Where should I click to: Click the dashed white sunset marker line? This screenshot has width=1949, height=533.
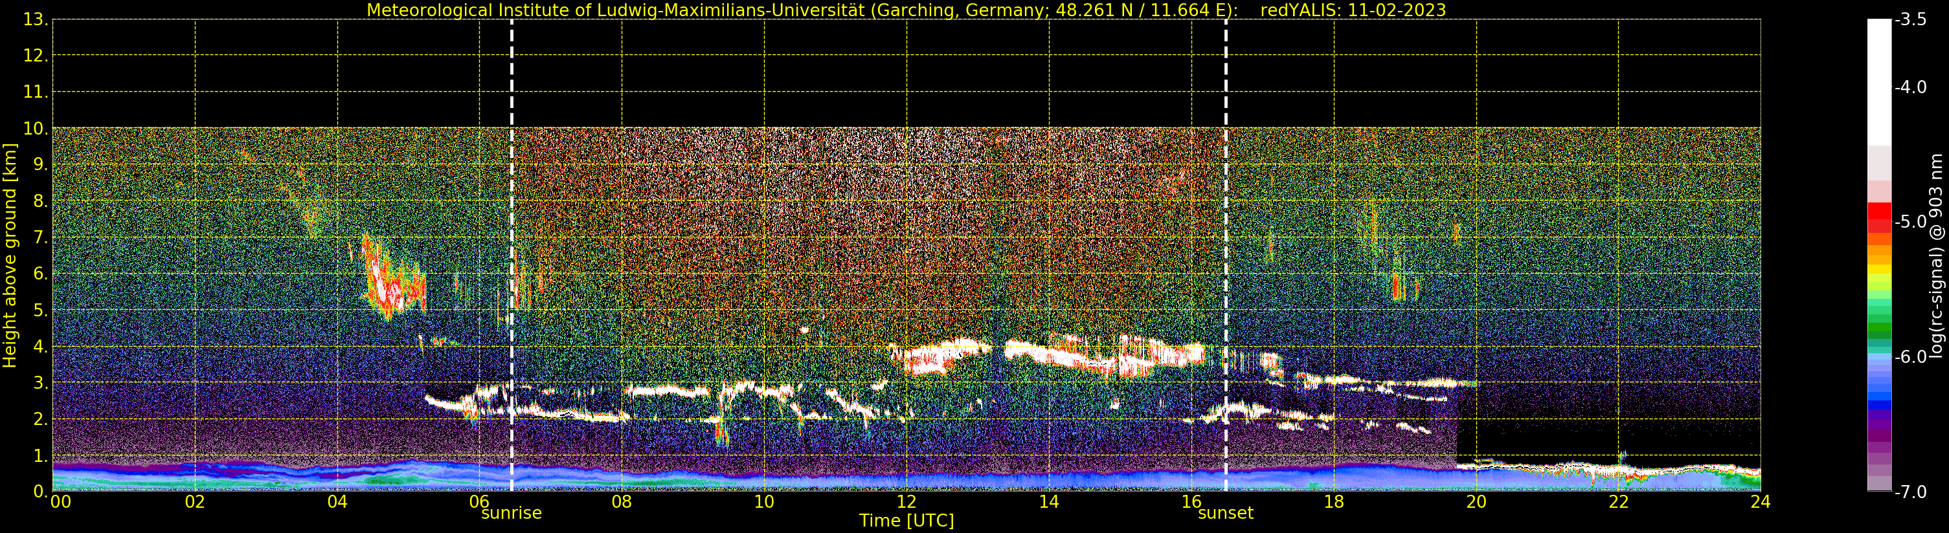[1226, 256]
